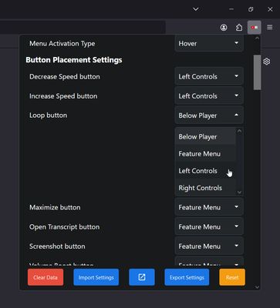Click dropdown list scroll up arrow

point(239,131)
